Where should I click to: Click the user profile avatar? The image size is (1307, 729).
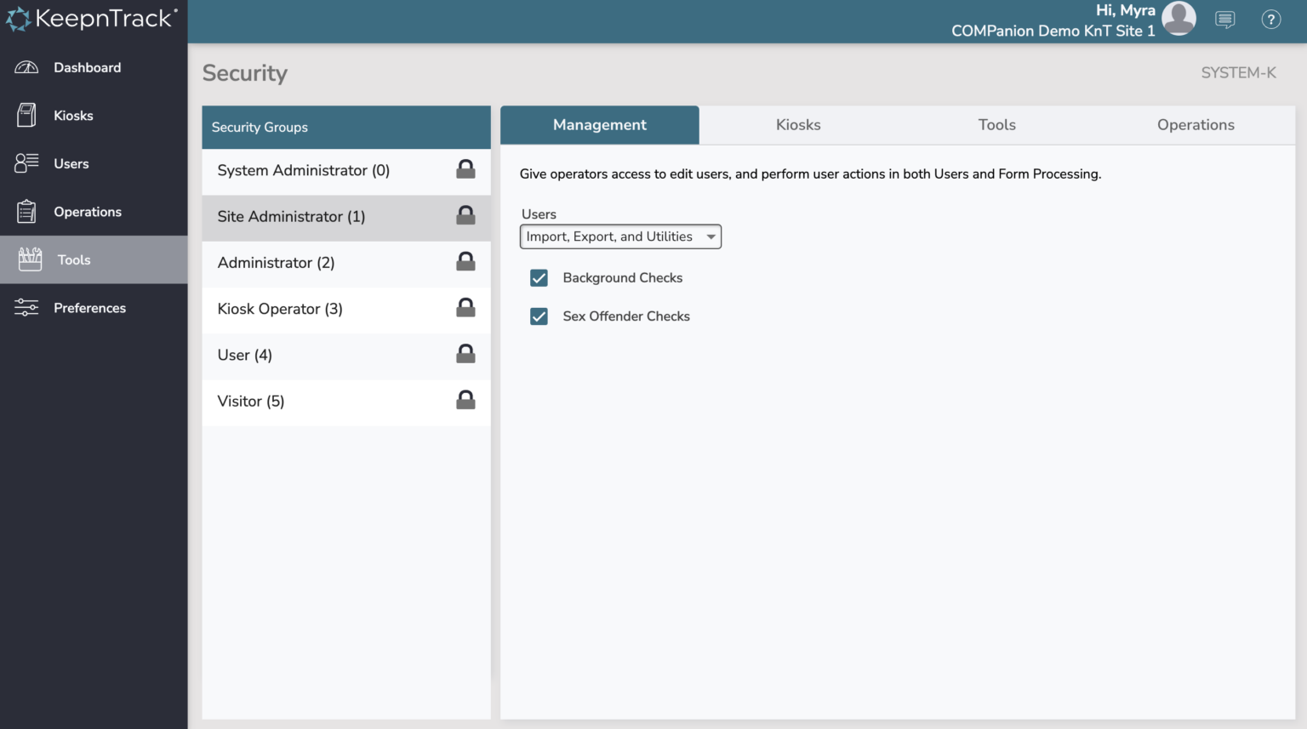(x=1179, y=18)
